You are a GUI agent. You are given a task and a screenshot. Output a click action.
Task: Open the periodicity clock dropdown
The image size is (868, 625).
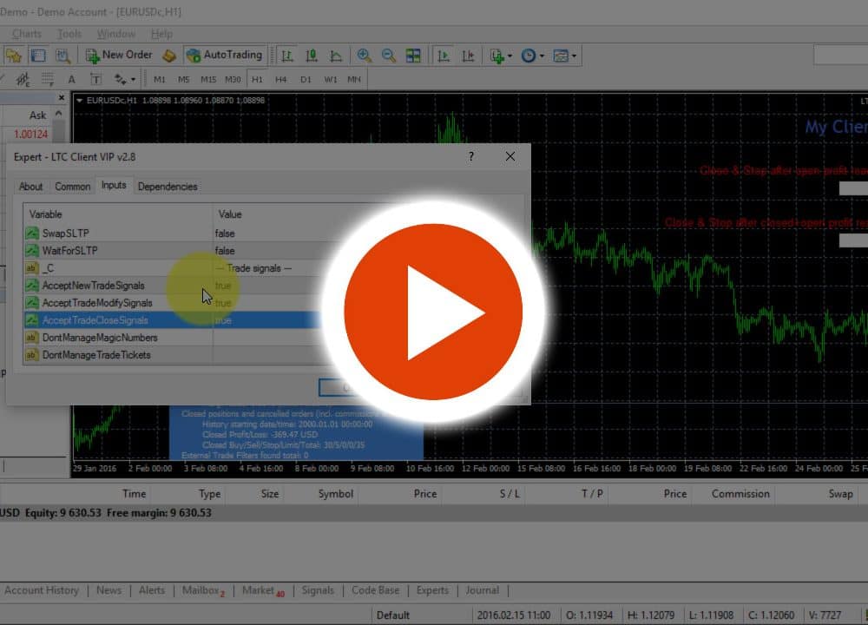(x=533, y=56)
